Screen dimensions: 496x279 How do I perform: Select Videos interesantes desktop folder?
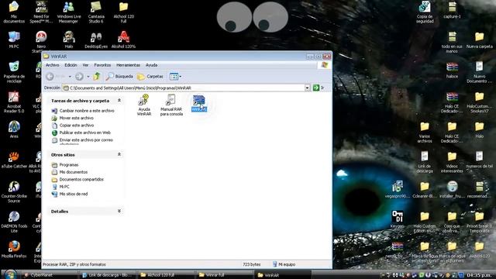point(452,162)
